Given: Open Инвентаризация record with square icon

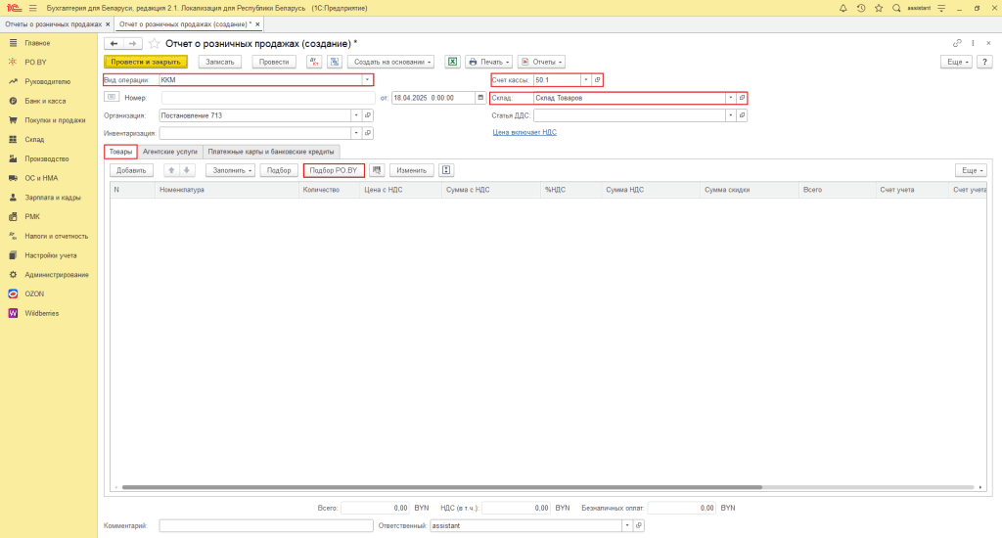Looking at the screenshot, I should pyautogui.click(x=368, y=133).
